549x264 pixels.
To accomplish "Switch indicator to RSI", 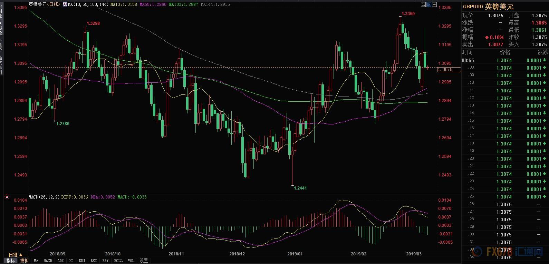I will coord(94,261).
